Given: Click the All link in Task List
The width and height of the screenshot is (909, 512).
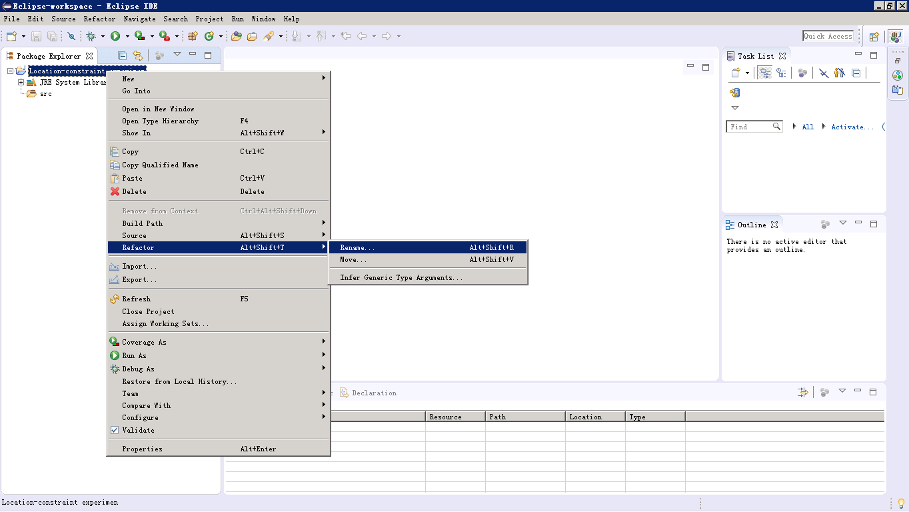Looking at the screenshot, I should tap(808, 127).
